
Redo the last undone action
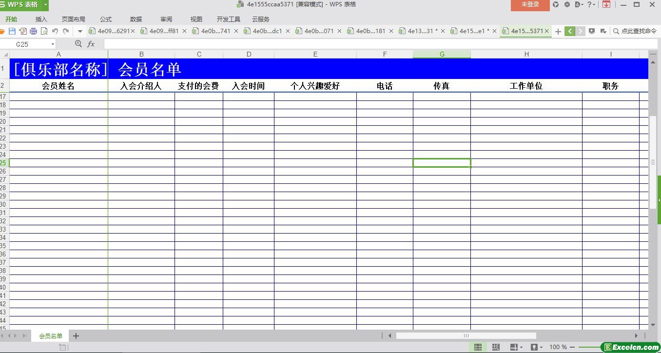tap(66, 31)
